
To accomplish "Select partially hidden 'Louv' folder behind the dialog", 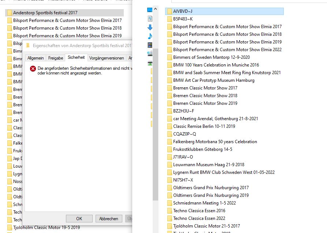I will (14, 166).
